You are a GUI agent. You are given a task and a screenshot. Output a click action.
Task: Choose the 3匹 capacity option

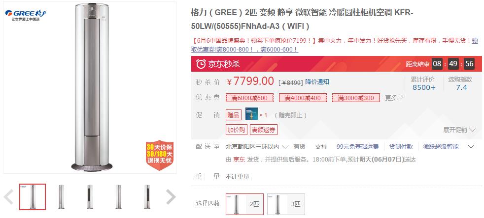coord(286,204)
